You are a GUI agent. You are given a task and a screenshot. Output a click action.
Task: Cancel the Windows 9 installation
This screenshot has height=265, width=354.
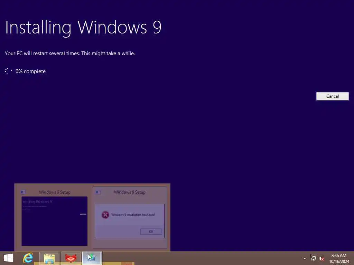click(x=332, y=96)
